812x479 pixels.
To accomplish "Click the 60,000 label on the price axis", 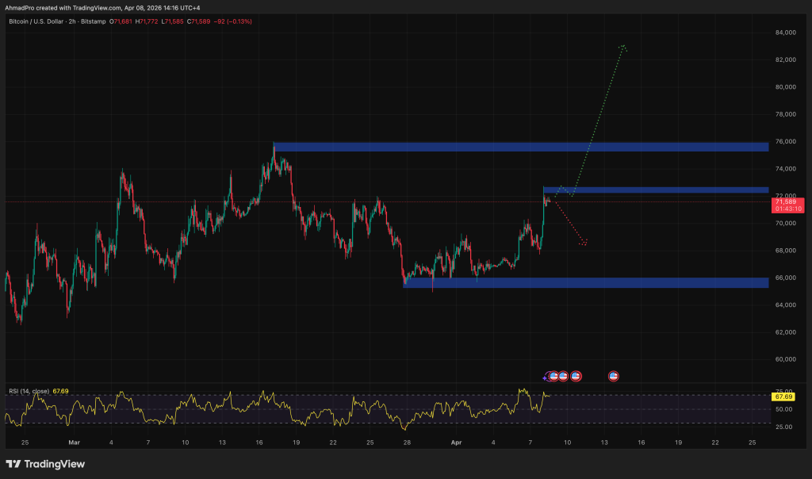I will tap(785, 359).
